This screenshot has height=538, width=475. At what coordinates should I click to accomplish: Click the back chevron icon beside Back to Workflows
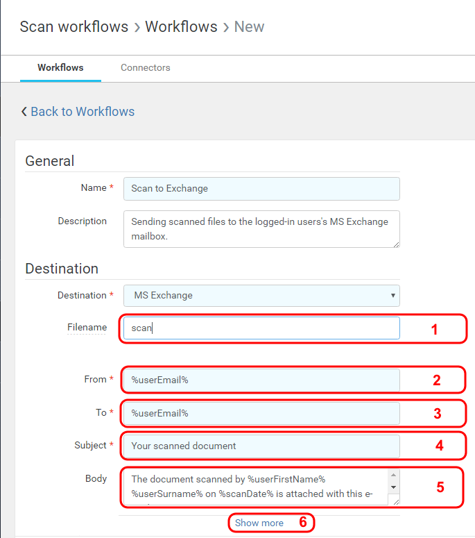coord(24,112)
